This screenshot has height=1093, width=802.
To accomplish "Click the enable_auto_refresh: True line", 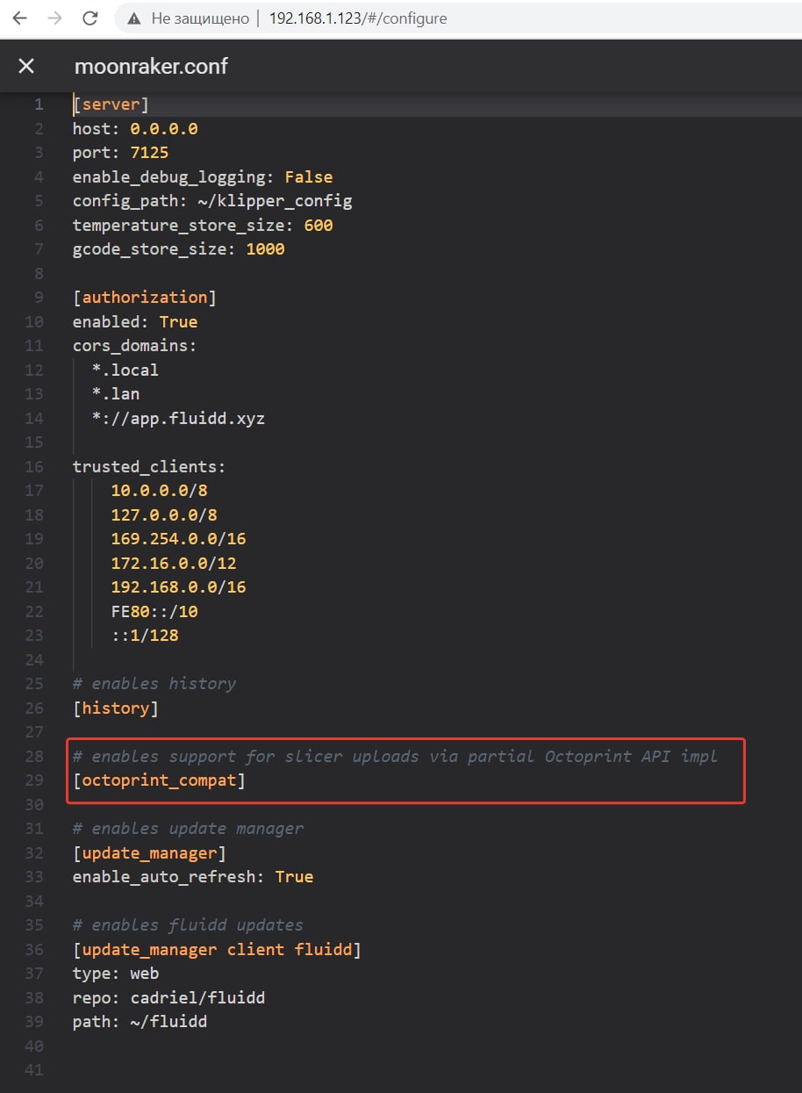I will pos(193,876).
